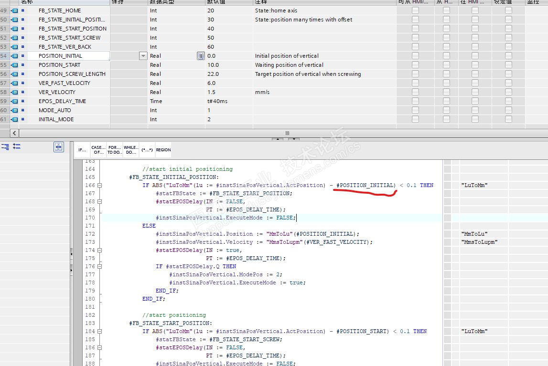
Task: Click the default value 22.0 of POSITION_SCREW_LENGTH
Action: 213,74
